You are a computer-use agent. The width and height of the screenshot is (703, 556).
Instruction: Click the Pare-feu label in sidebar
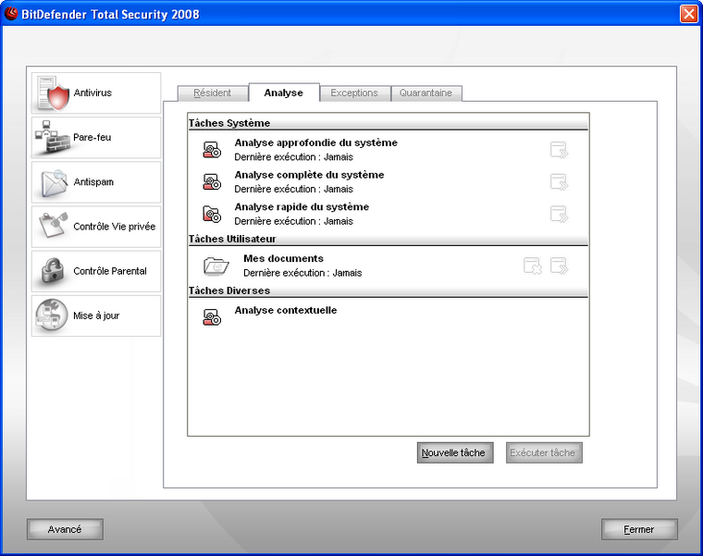[92, 137]
